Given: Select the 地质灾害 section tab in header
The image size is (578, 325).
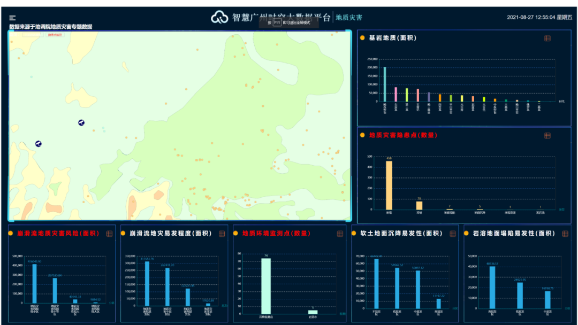Looking at the screenshot, I should coord(349,17).
